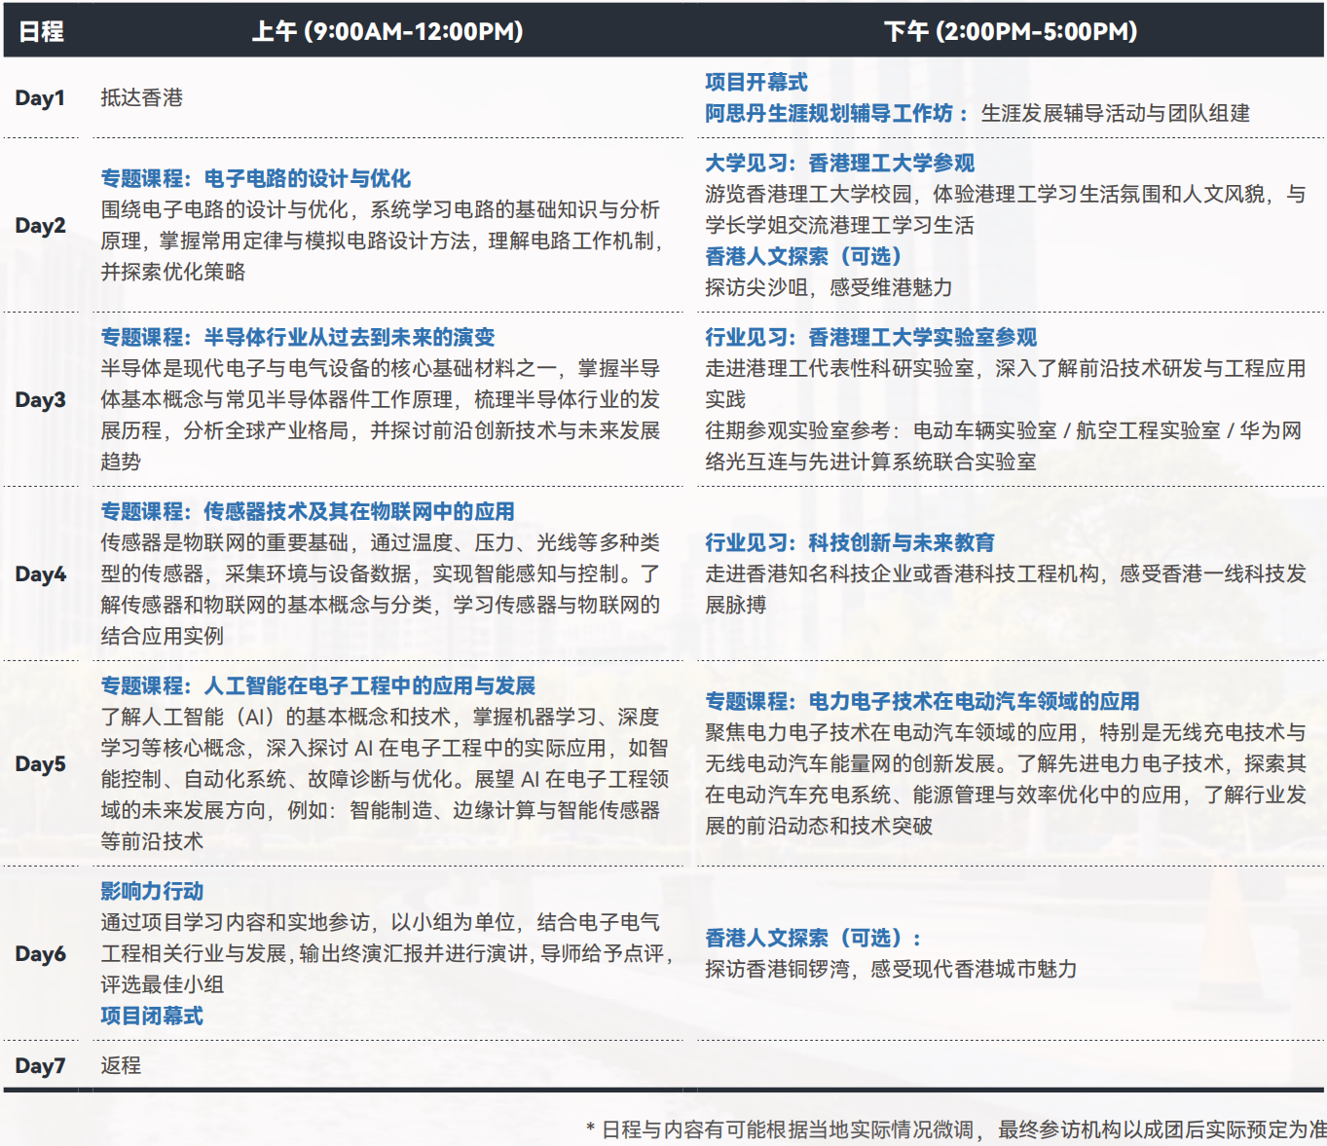Viewport: 1327px width, 1146px height.
Task: Click the 学长学姐交流港理工学习生活 line
Action: 840,226
